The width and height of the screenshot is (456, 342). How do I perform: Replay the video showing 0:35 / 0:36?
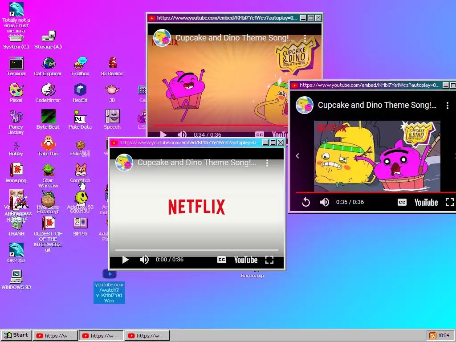click(305, 202)
